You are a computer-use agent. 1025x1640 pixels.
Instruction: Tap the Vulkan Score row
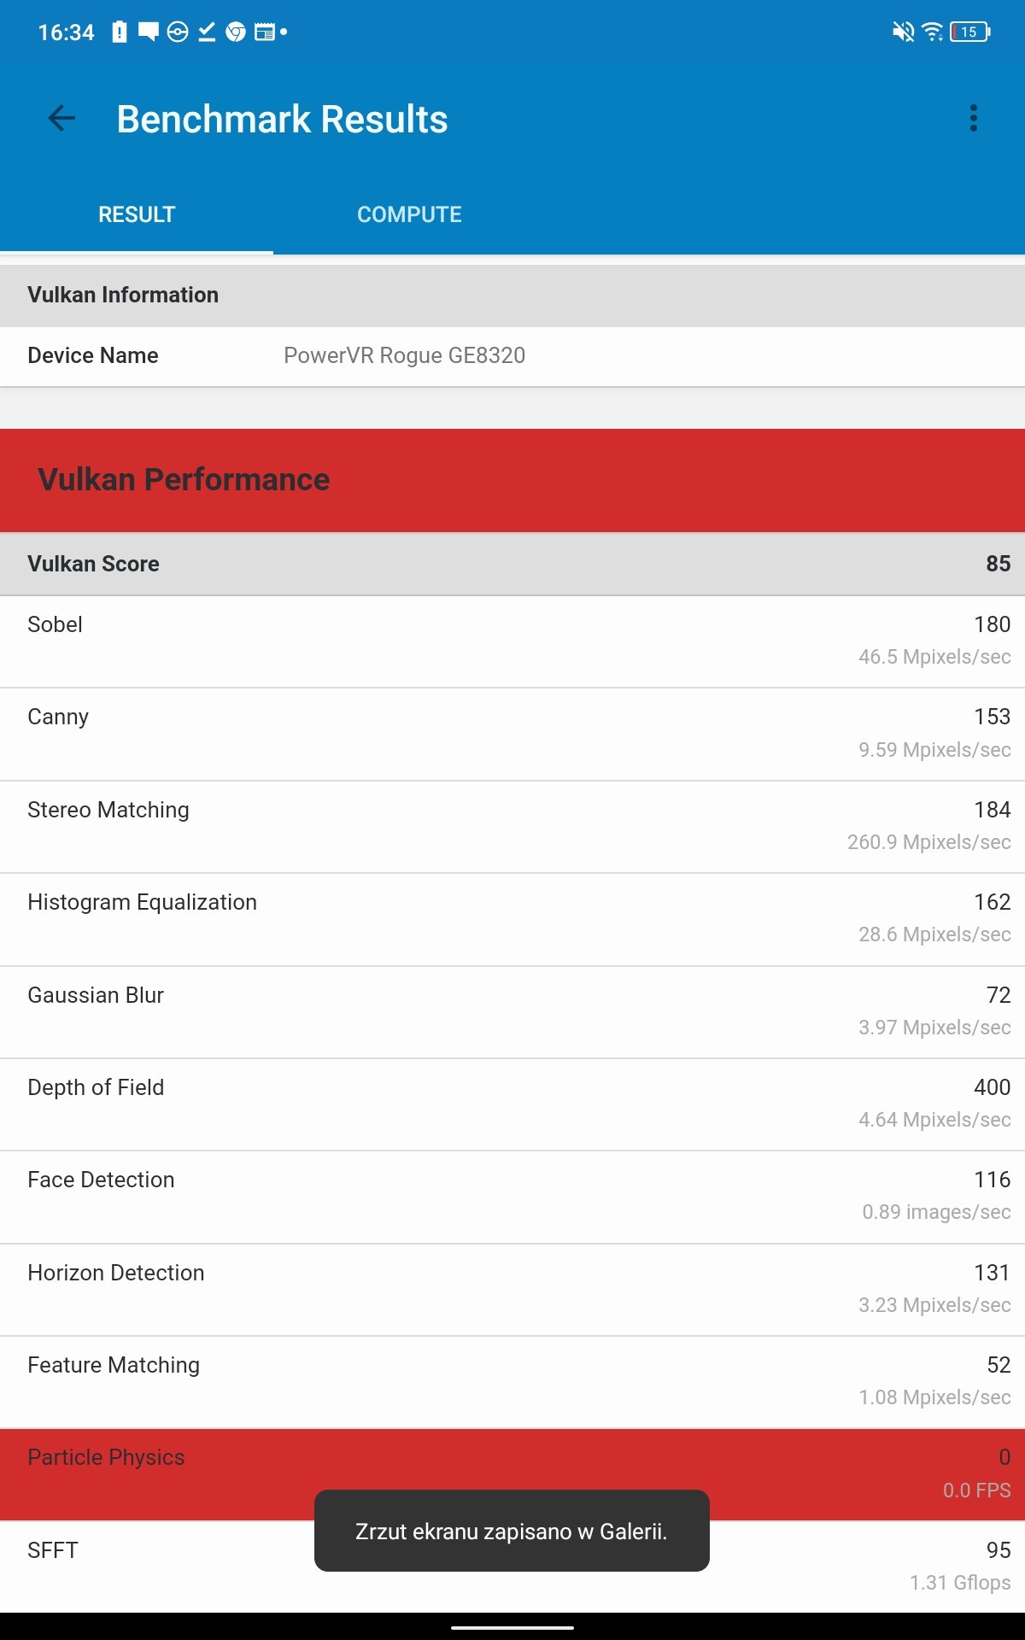(512, 564)
